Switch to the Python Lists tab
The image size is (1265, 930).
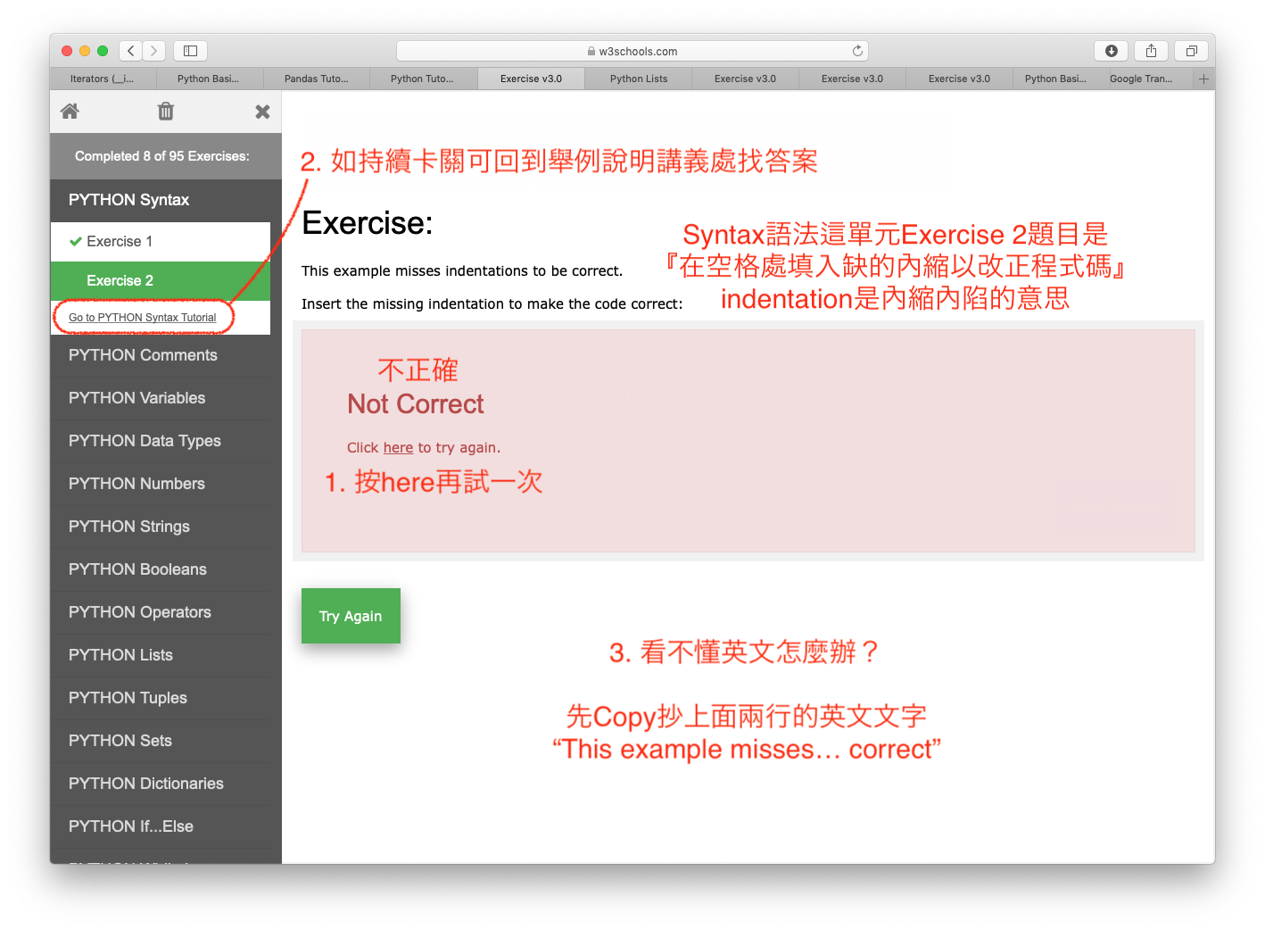[639, 79]
